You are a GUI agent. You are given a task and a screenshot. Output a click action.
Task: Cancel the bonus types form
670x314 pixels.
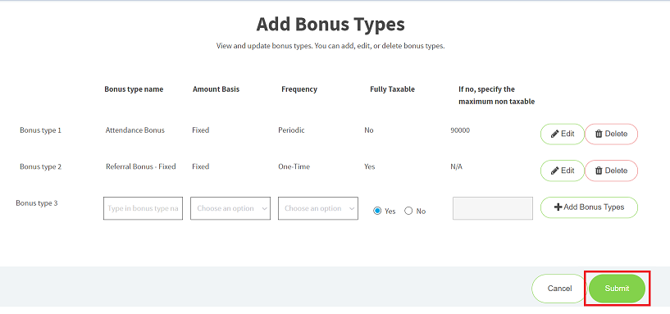559,289
